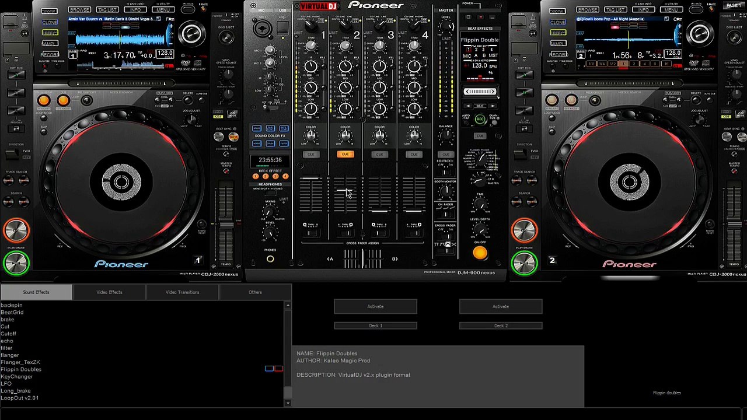Click the crossfader between A and B
Viewport: 747px width, 420px height.
pyautogui.click(x=362, y=258)
